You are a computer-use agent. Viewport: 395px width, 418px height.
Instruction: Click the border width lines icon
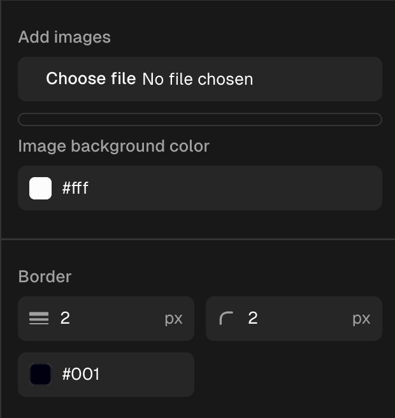point(39,319)
